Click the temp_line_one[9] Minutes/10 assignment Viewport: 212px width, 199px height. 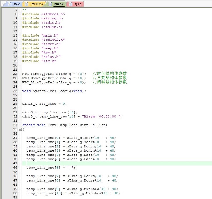coord(72,189)
